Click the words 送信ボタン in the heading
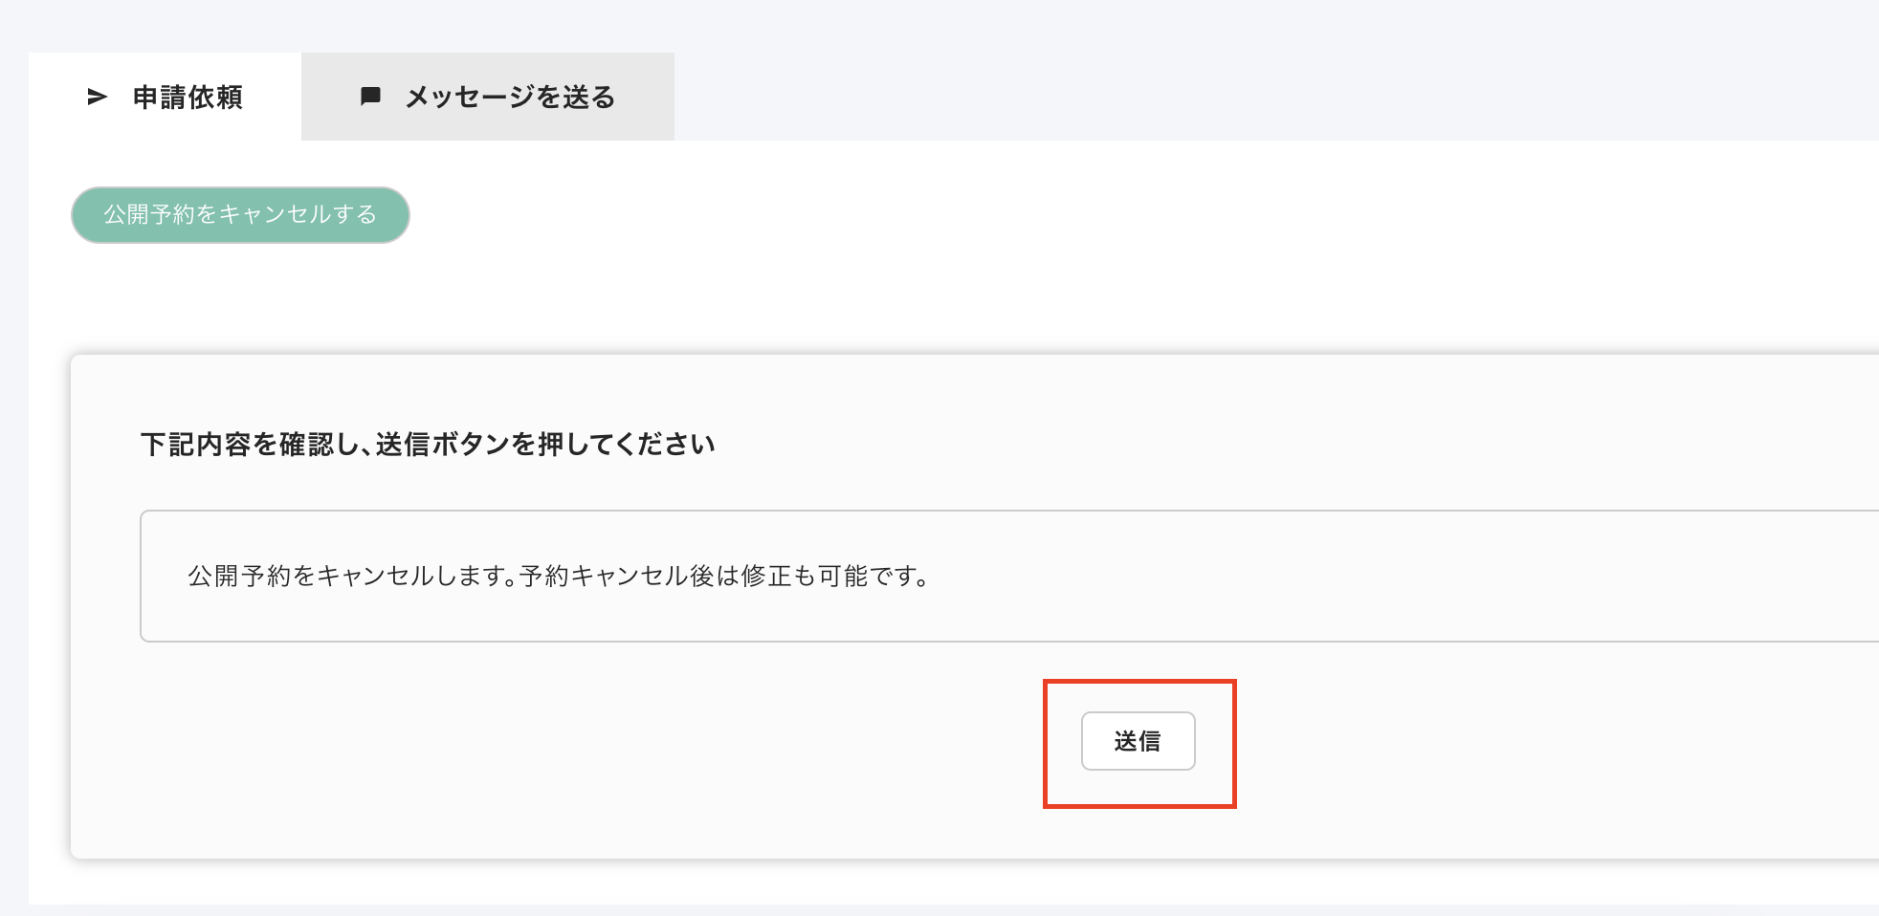This screenshot has width=1879, height=916. pyautogui.click(x=442, y=445)
